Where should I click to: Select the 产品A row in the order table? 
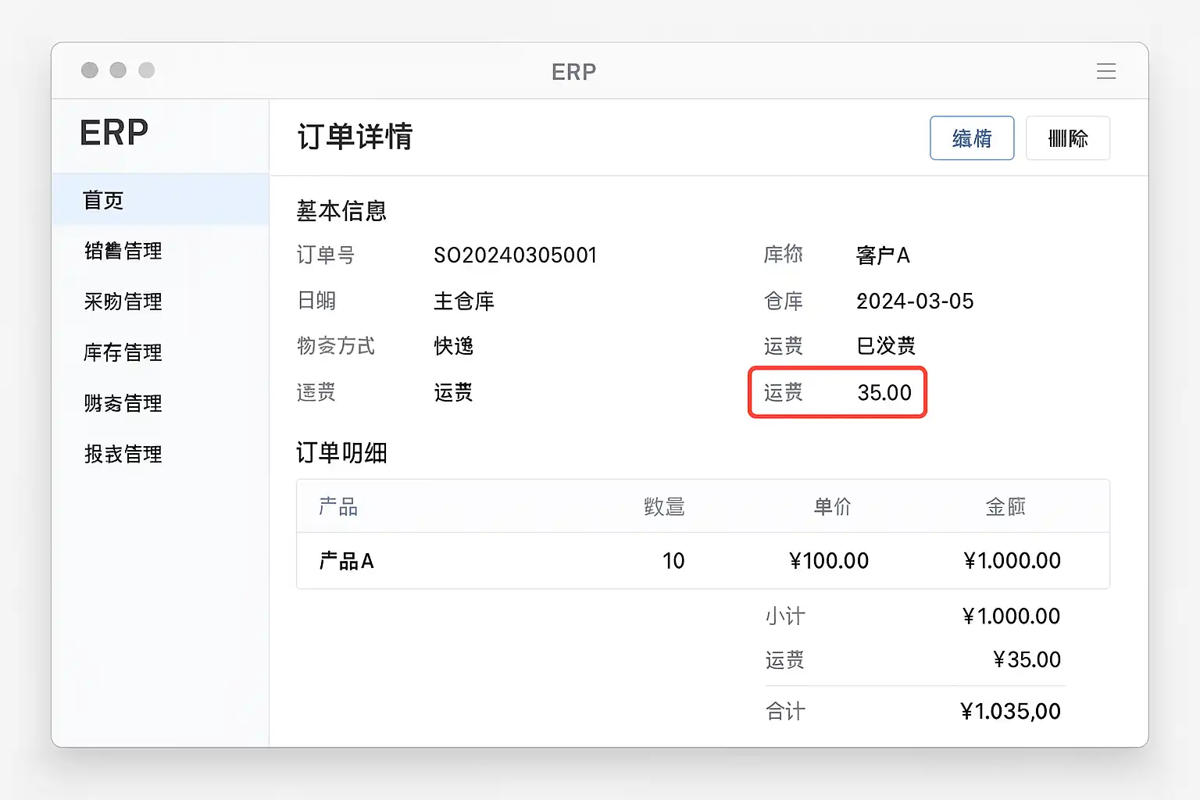[x=703, y=561]
